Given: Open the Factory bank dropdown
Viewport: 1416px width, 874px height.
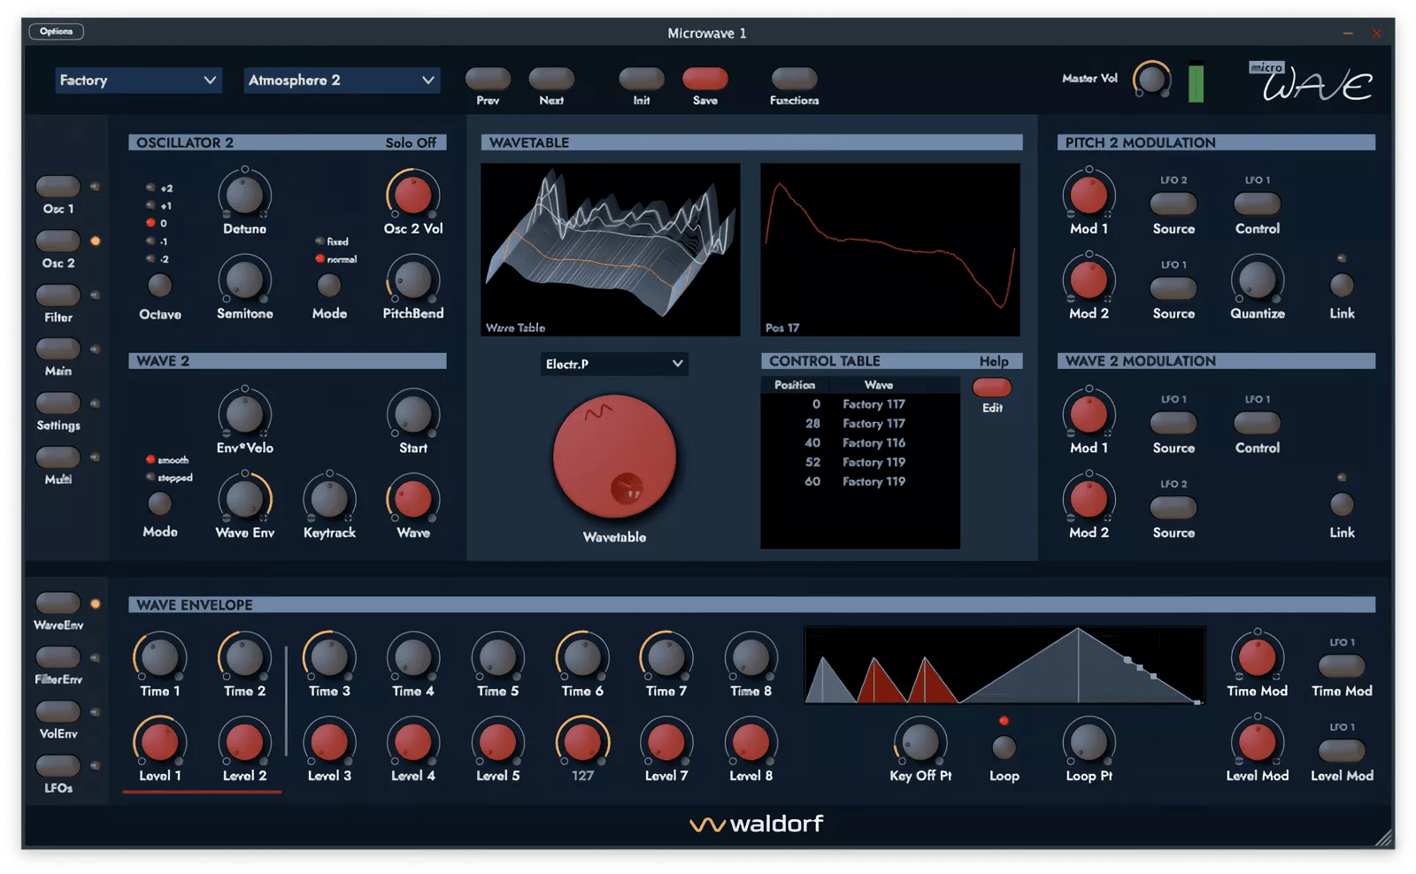Looking at the screenshot, I should [x=137, y=80].
